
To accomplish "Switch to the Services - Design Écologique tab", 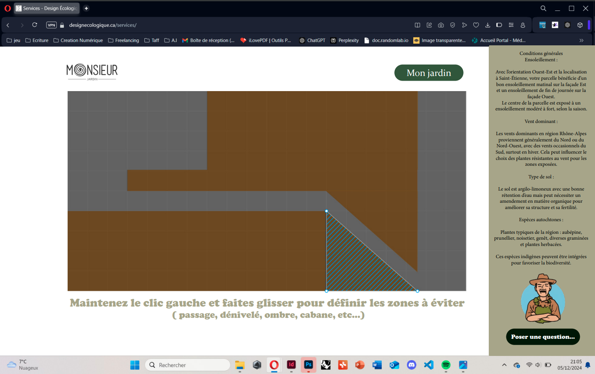I will click(x=47, y=8).
